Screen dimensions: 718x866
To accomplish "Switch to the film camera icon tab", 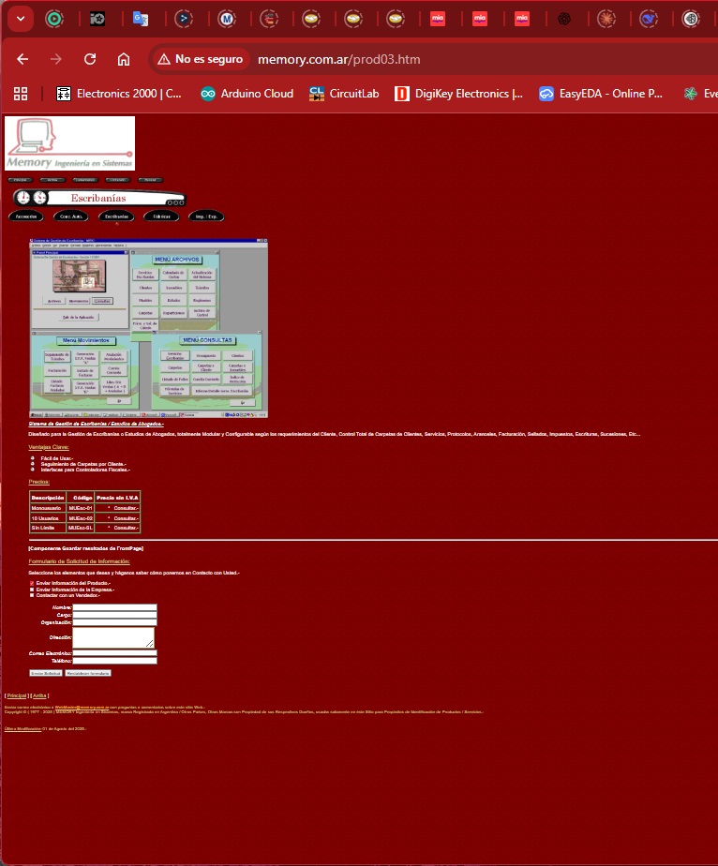I will pyautogui.click(x=97, y=19).
